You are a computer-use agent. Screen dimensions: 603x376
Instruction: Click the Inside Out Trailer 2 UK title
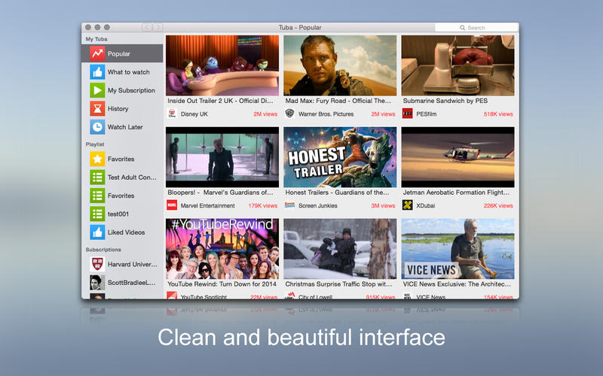[x=220, y=100]
